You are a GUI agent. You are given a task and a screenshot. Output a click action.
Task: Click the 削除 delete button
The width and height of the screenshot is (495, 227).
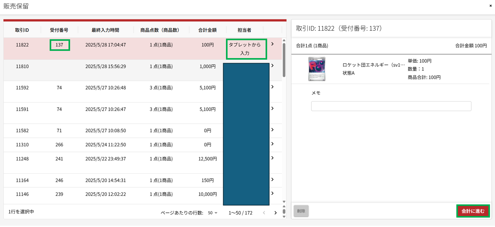coord(301,211)
